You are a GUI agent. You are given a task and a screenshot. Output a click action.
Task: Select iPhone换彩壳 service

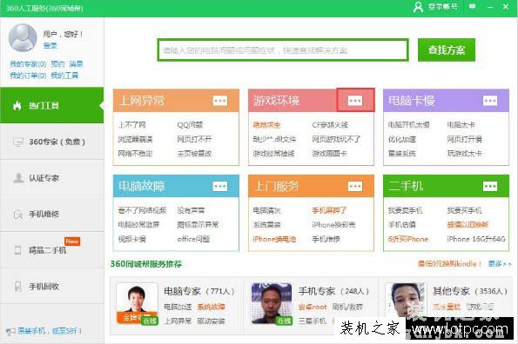[333, 225]
